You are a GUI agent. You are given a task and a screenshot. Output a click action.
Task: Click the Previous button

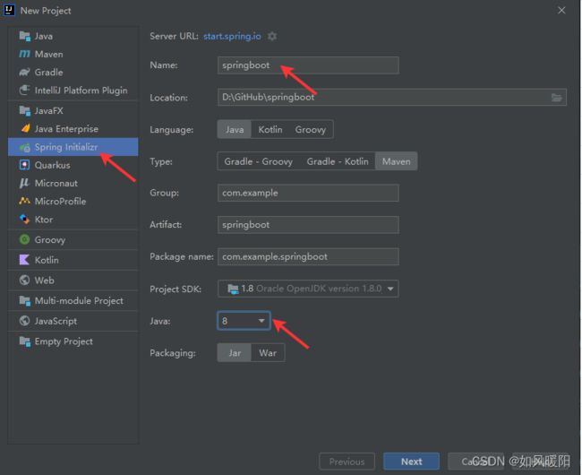(347, 462)
